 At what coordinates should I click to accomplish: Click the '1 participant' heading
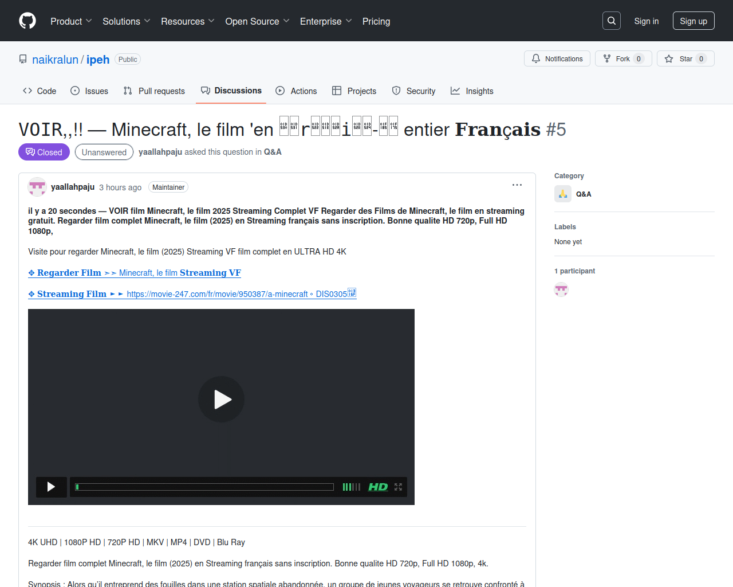574,271
